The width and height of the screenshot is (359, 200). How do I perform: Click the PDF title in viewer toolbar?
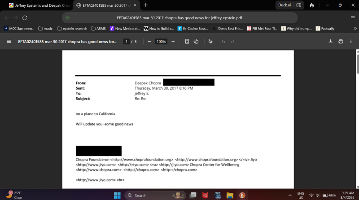(x=68, y=41)
